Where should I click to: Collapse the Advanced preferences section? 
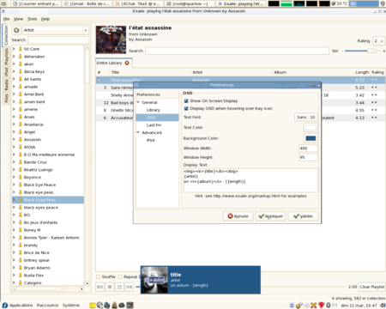[138, 132]
